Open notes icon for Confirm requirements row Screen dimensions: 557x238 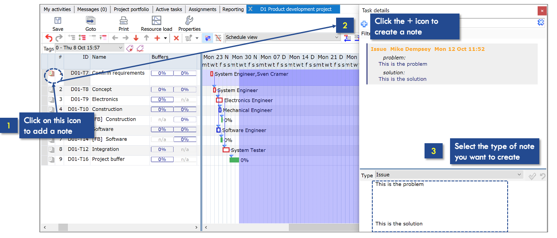(x=51, y=73)
